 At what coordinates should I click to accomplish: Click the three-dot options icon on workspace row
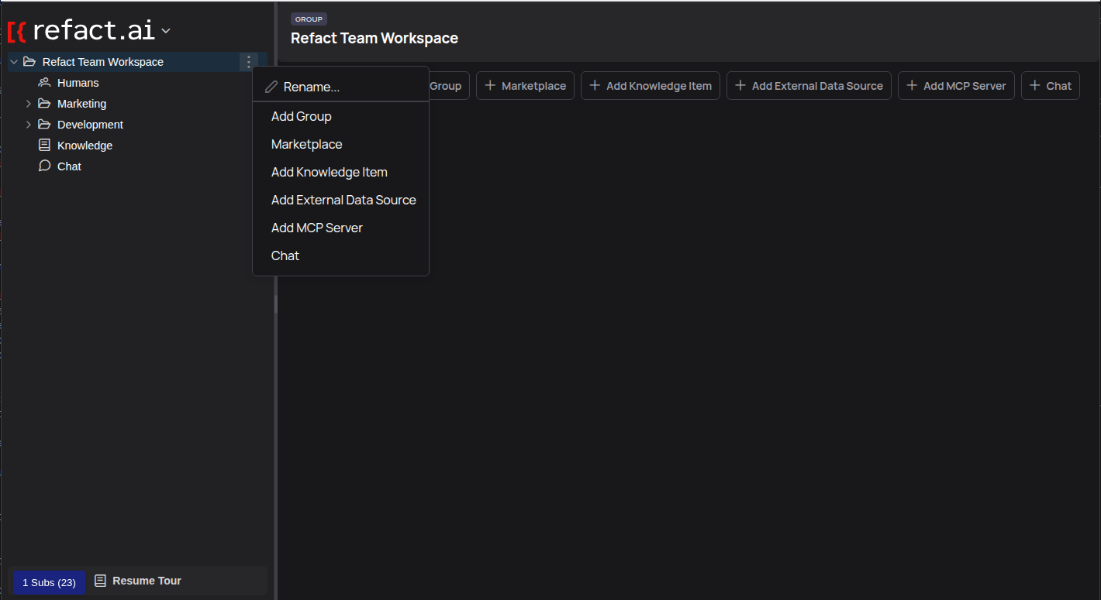[248, 61]
